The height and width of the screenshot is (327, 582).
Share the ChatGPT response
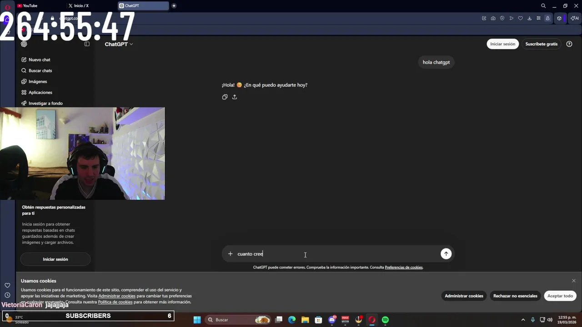click(235, 97)
